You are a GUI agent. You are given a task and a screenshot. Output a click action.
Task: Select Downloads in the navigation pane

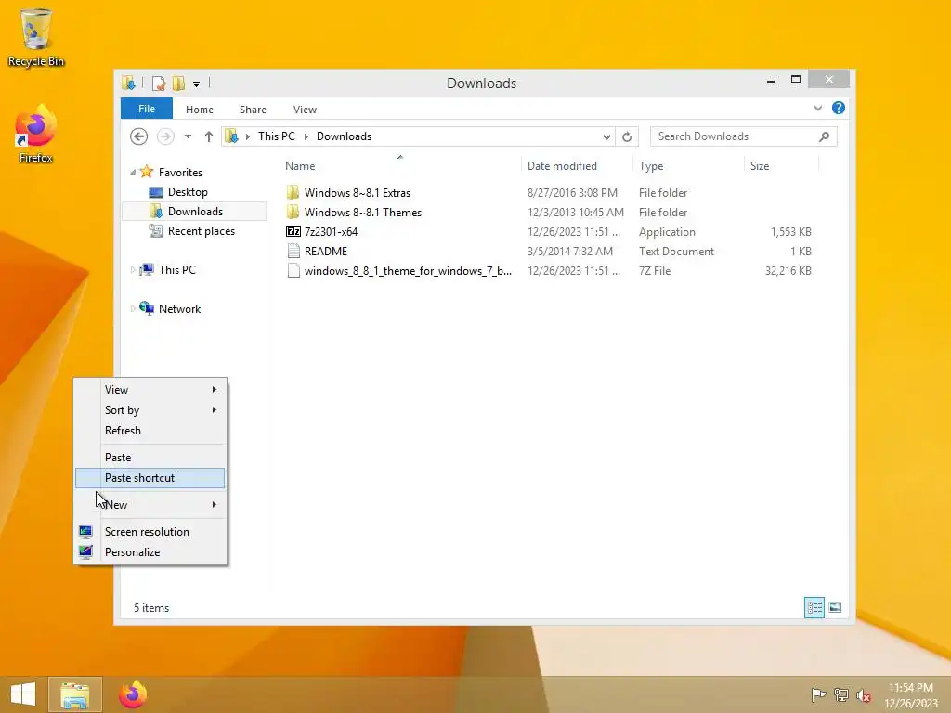pyautogui.click(x=195, y=212)
